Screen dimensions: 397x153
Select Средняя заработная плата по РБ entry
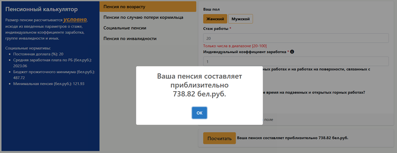coord(52,63)
